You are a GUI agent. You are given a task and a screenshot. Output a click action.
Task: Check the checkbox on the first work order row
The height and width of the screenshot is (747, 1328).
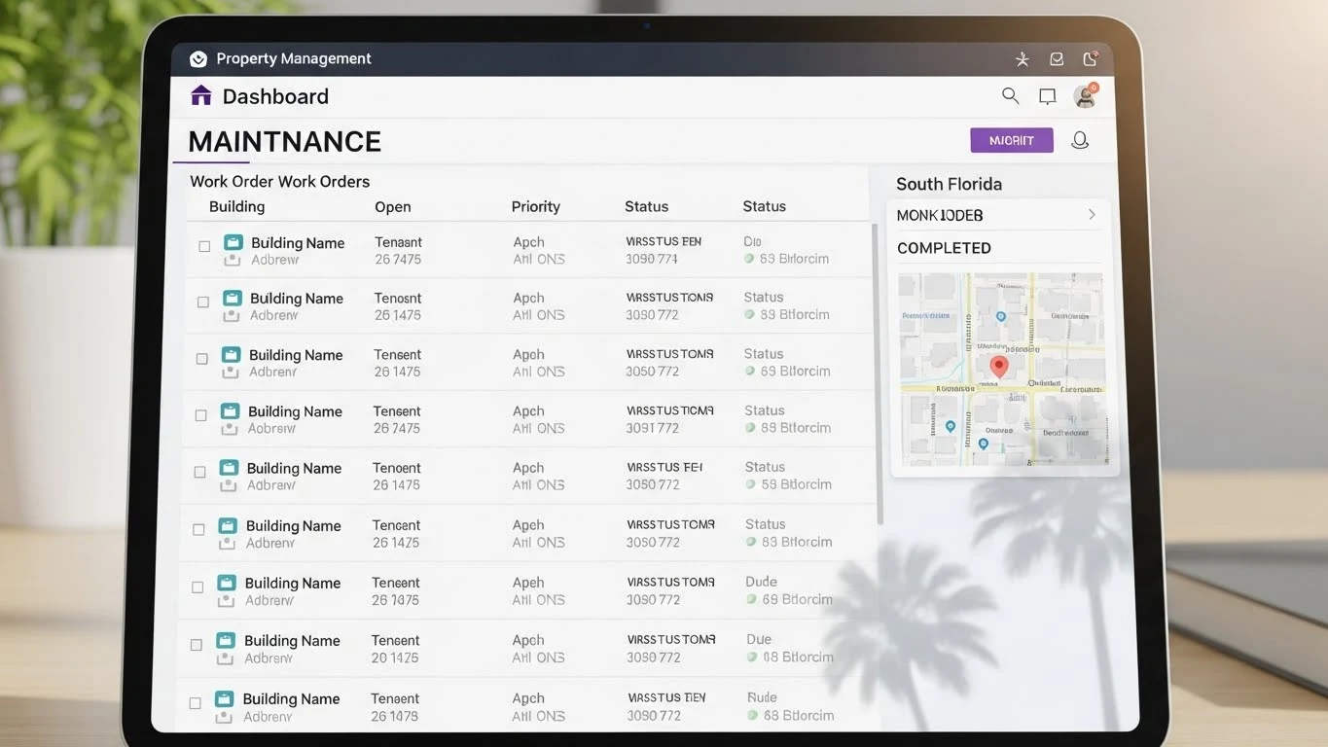[x=204, y=246]
